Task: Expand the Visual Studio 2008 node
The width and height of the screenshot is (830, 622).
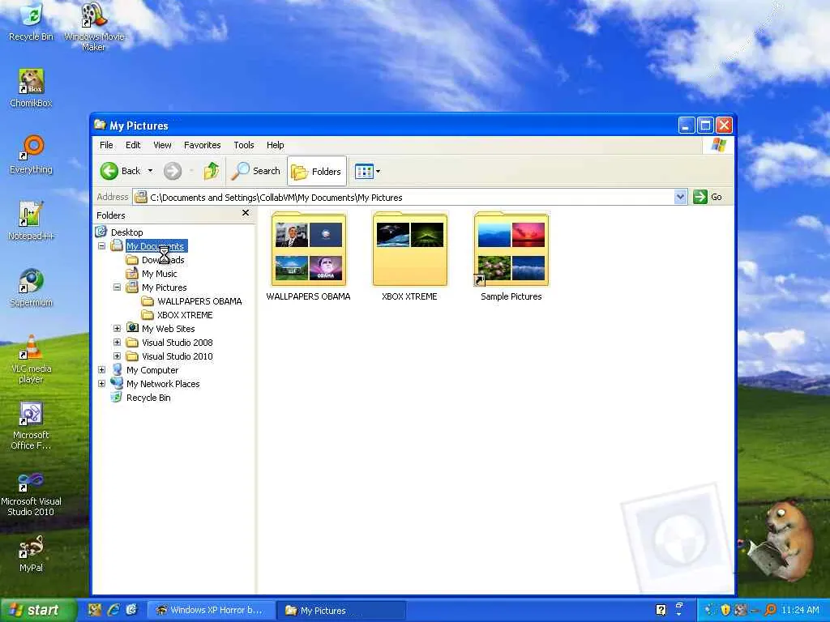Action: [117, 343]
